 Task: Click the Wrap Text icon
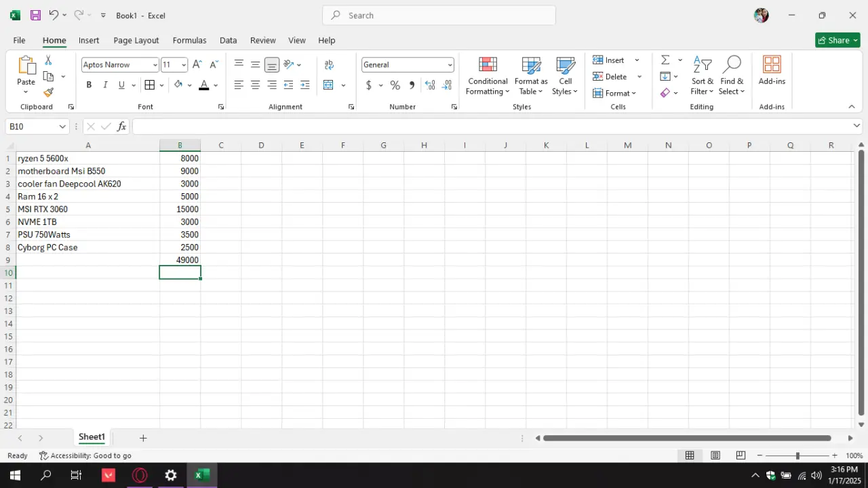coord(329,64)
